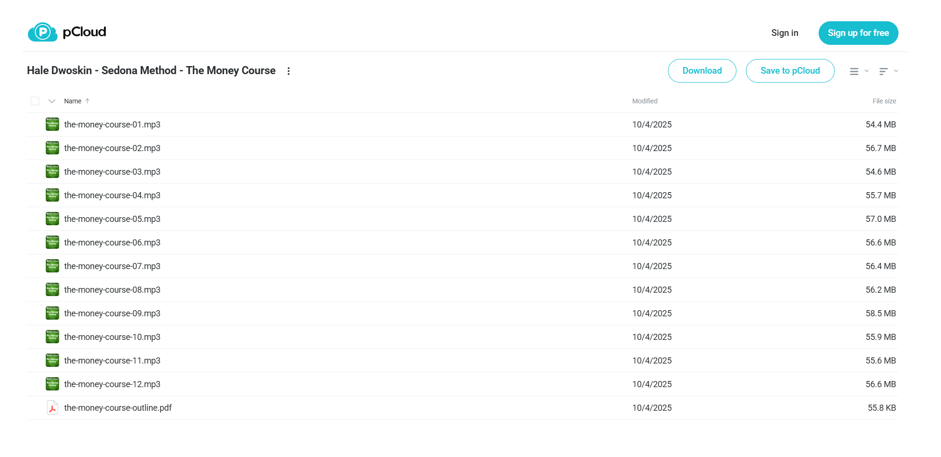Open the-money-course-12.mp3 file name
941x457 pixels.
(x=112, y=384)
